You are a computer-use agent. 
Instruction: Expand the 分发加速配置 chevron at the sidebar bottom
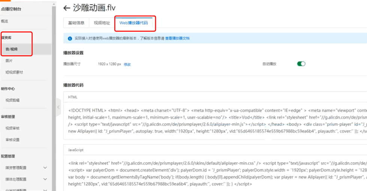point(45,190)
